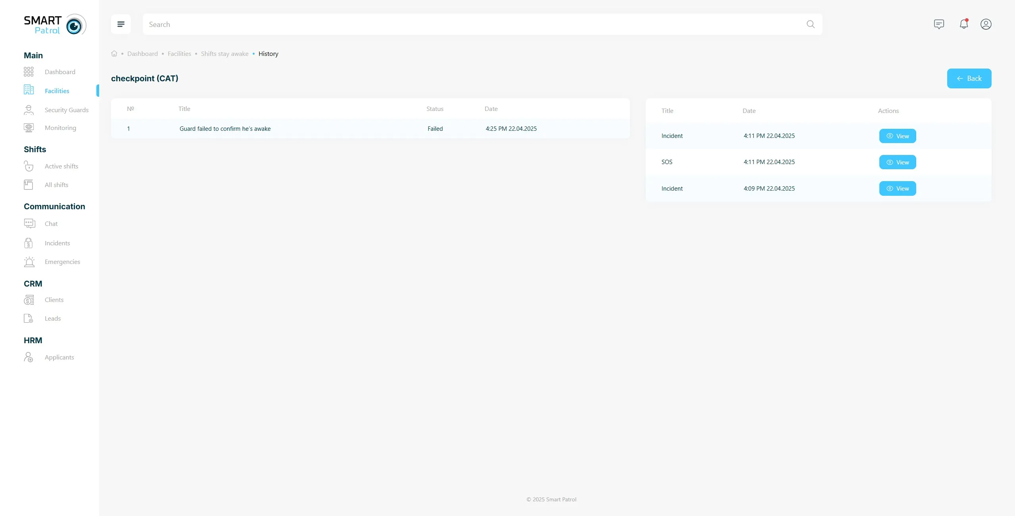This screenshot has height=516, width=1015.
Task: Click Dashboard breadcrumb link
Action: click(x=142, y=54)
